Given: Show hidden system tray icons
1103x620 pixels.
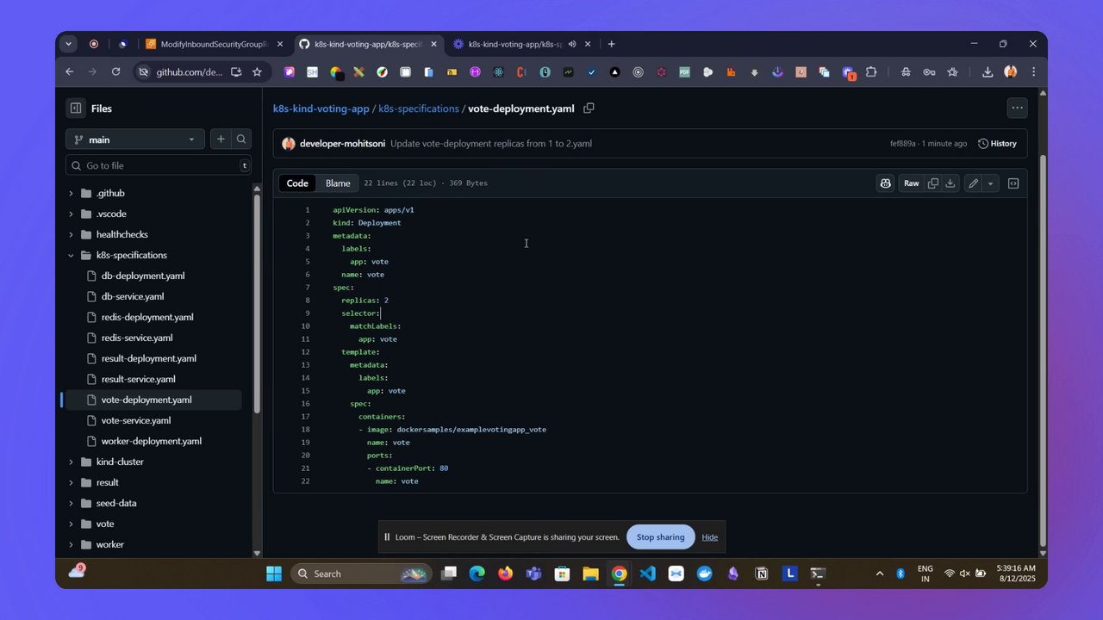Looking at the screenshot, I should coord(879,573).
